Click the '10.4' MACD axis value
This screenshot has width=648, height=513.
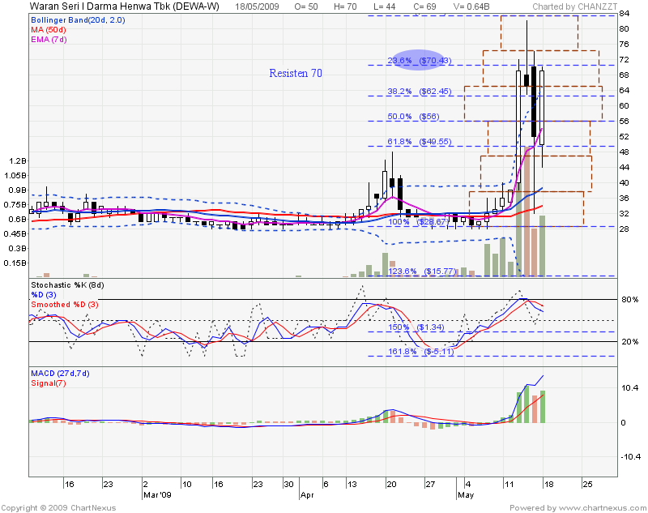[629, 387]
